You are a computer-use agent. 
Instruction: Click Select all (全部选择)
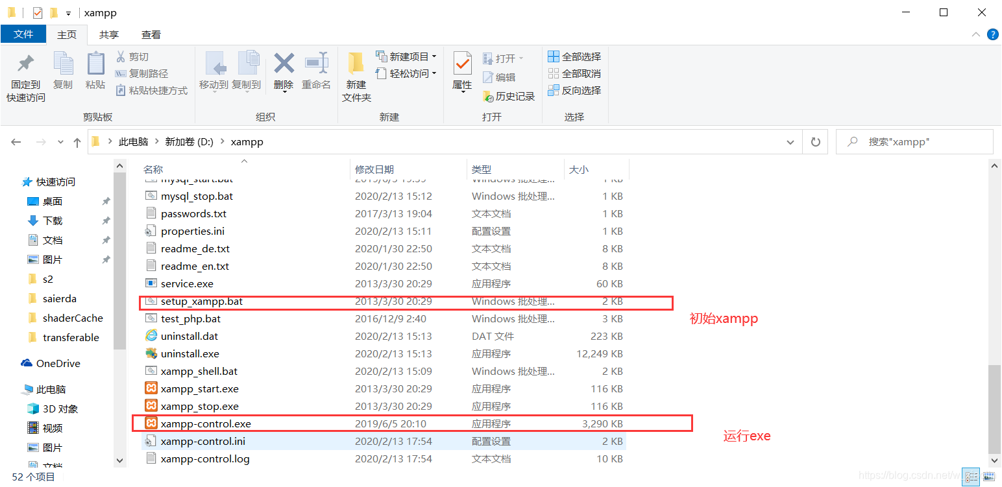click(574, 56)
